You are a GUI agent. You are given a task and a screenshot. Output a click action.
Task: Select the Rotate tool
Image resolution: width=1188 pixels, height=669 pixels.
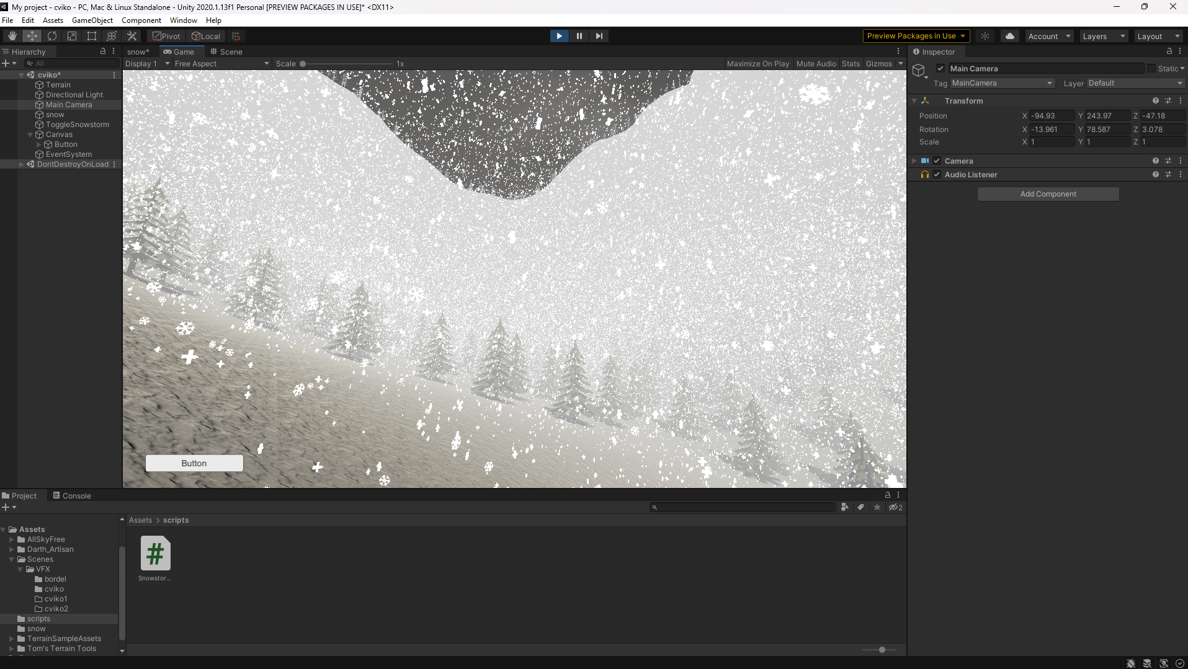52,36
